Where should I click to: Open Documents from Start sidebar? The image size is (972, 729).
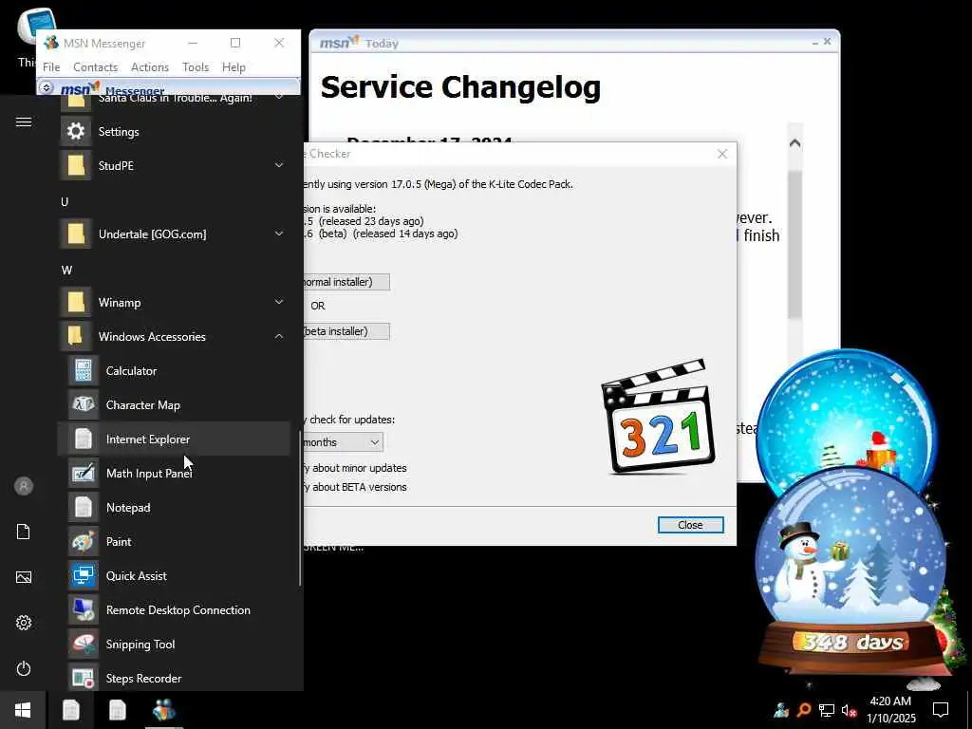click(24, 532)
